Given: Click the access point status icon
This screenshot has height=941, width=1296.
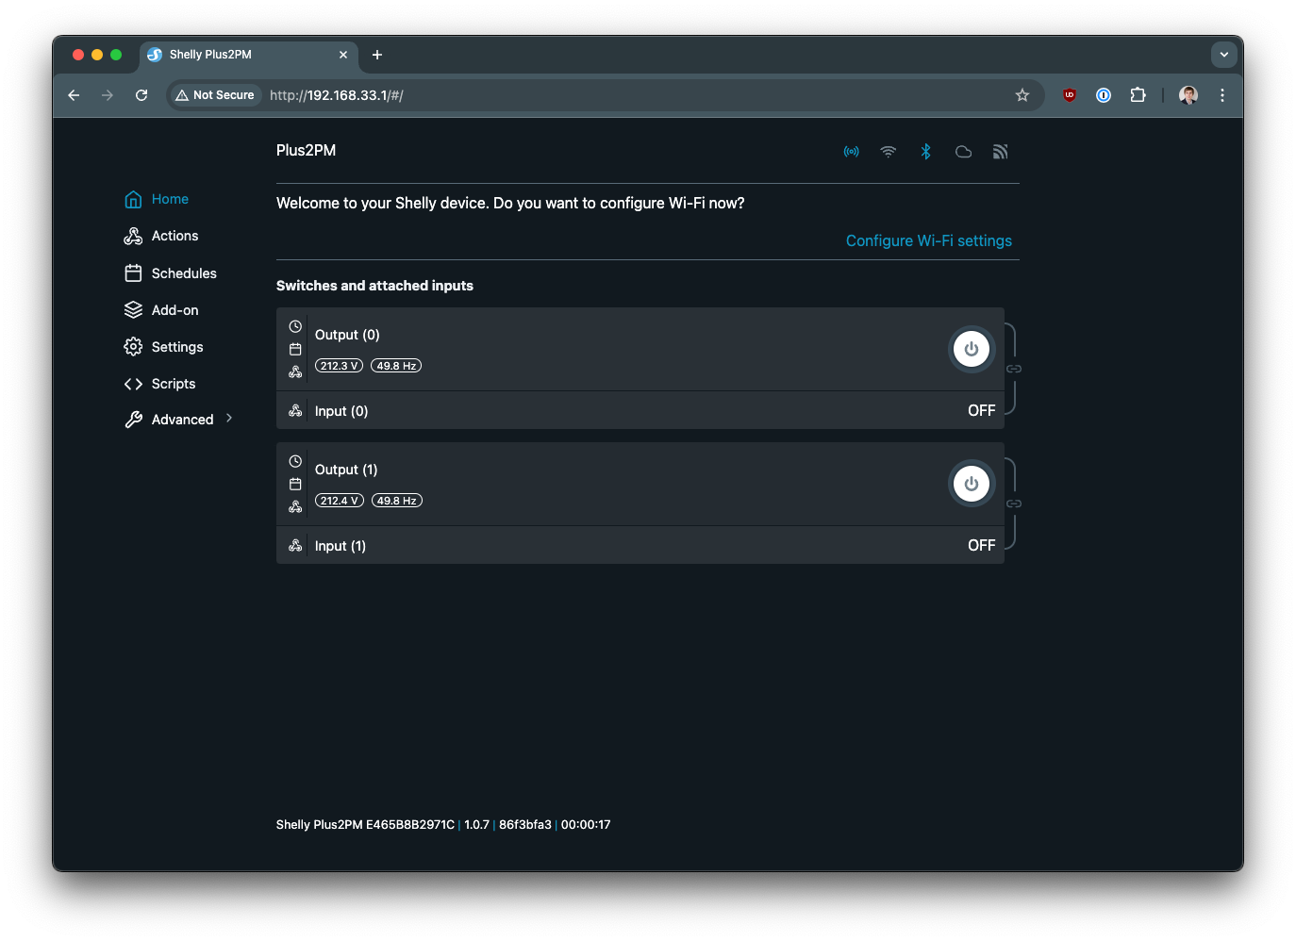Looking at the screenshot, I should pos(852,152).
